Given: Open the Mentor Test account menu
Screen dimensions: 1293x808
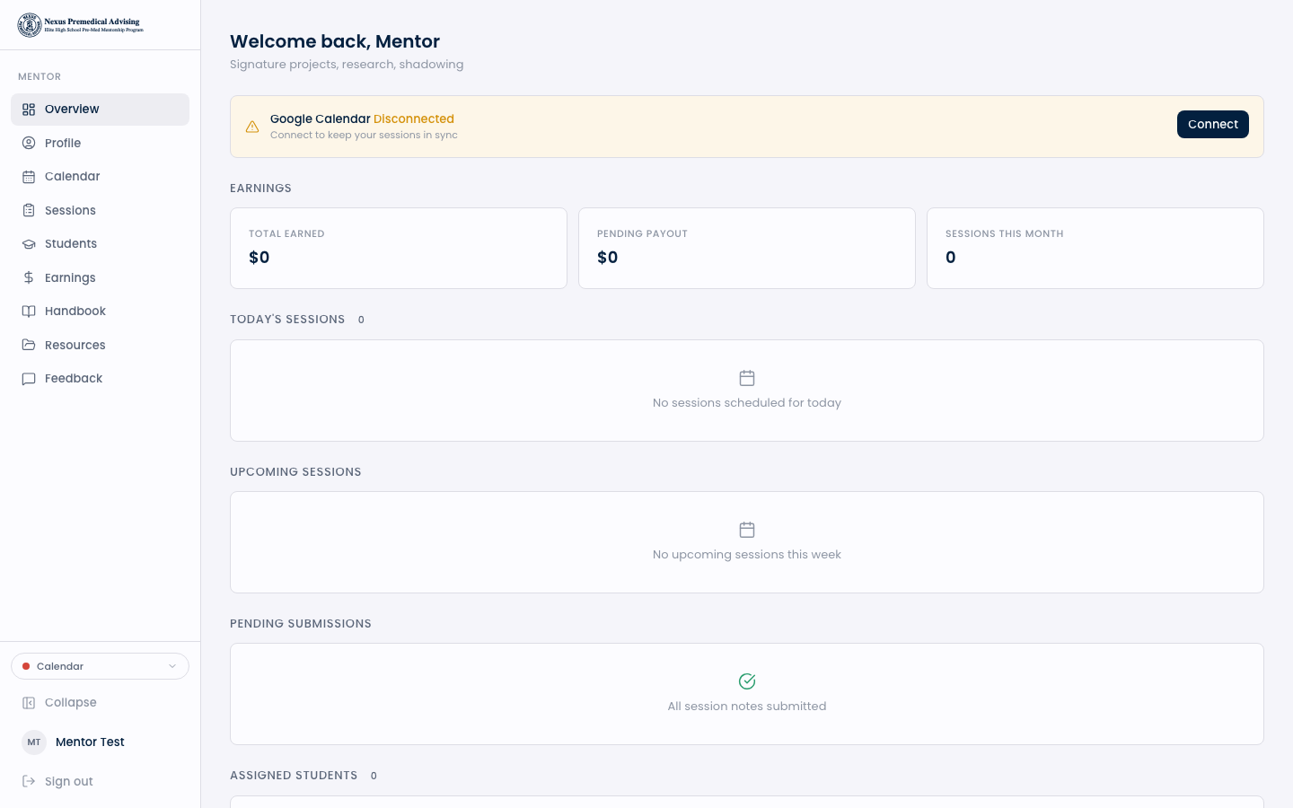Looking at the screenshot, I should [90, 742].
